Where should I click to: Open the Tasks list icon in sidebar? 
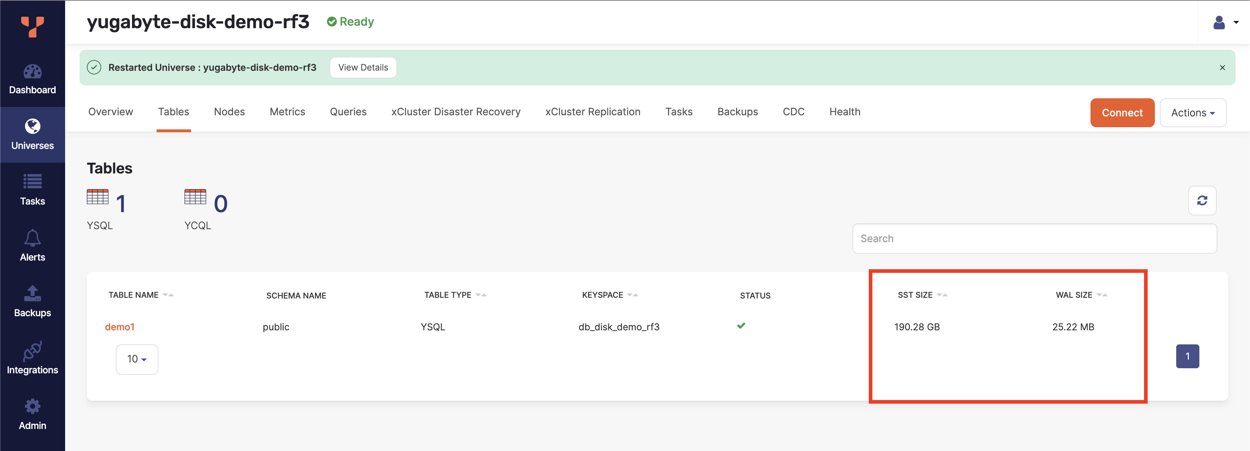pyautogui.click(x=32, y=182)
